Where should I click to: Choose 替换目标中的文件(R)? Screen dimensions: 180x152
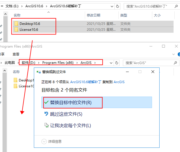(x=97, y=102)
